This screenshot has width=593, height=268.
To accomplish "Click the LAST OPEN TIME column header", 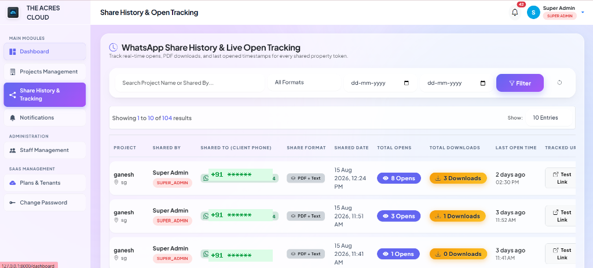I will (516, 148).
